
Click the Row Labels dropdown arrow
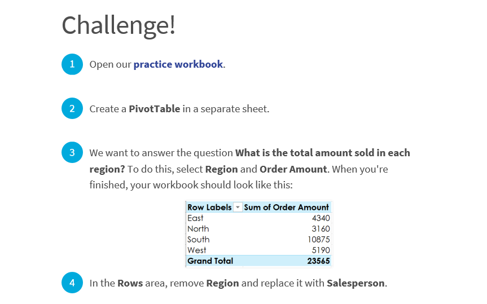[238, 207]
